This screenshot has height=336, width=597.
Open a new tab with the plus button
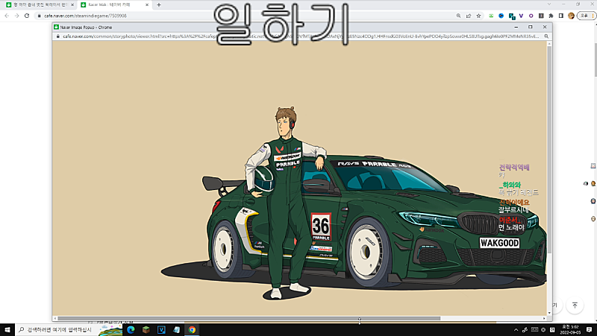point(158,4)
